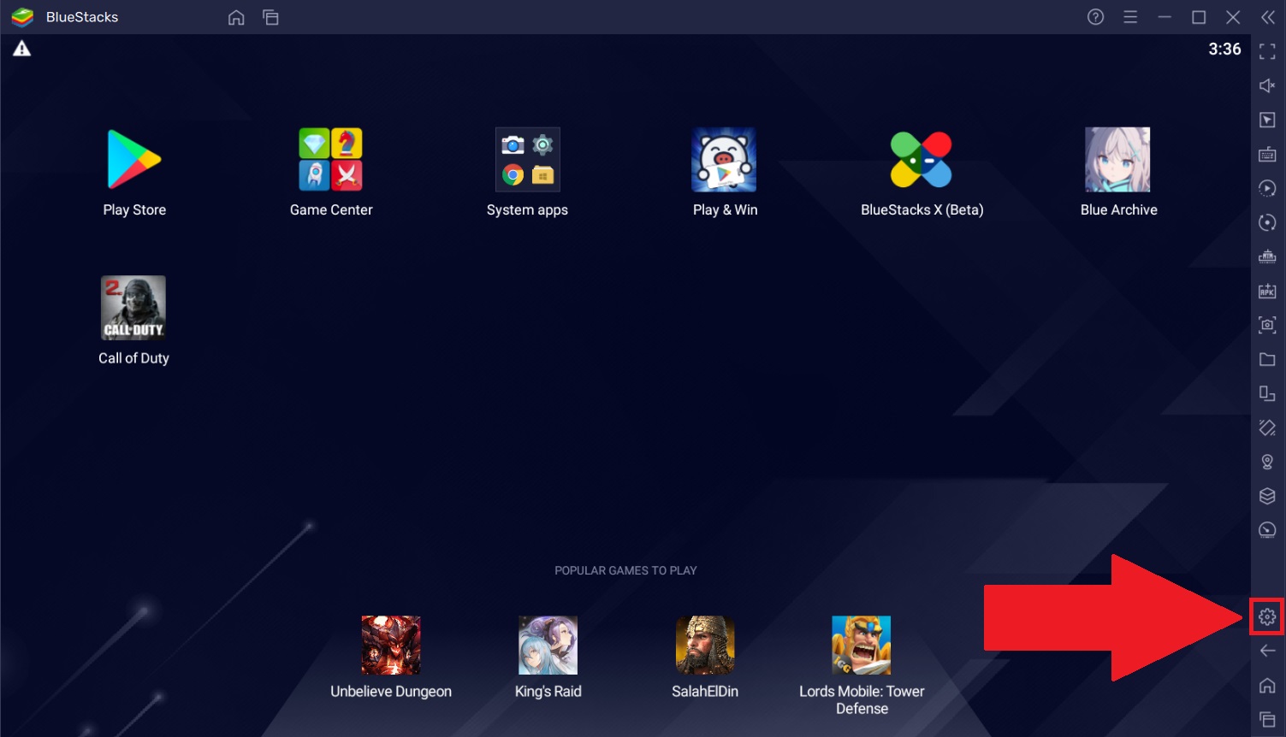1286x737 pixels.
Task: Open the Play & Win app
Action: coord(724,160)
